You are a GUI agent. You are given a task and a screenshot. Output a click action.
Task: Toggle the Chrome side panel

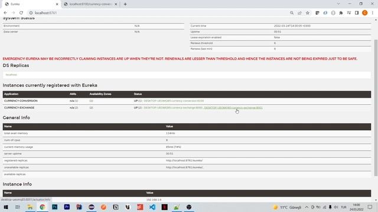coord(357,13)
